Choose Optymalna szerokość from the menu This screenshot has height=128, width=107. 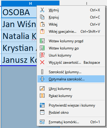[71, 79]
